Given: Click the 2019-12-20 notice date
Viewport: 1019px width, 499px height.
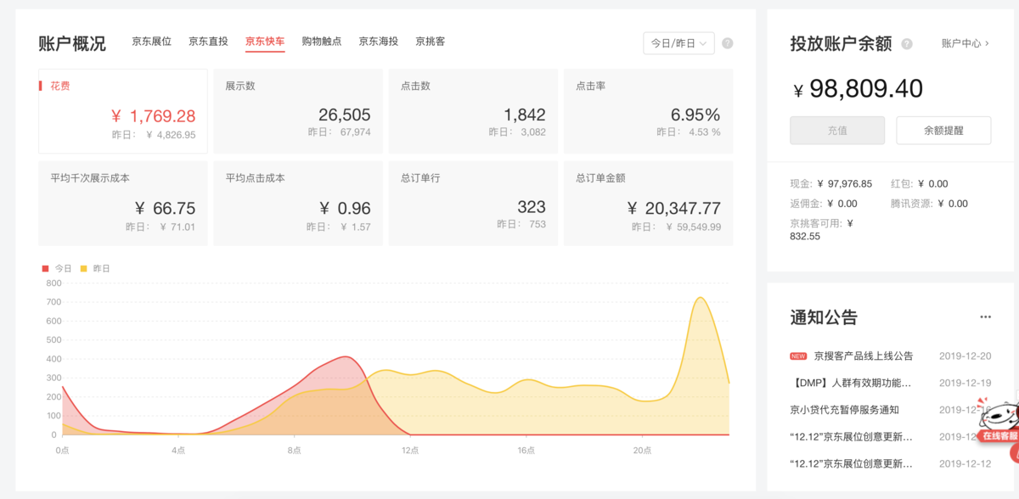Looking at the screenshot, I should point(965,356).
